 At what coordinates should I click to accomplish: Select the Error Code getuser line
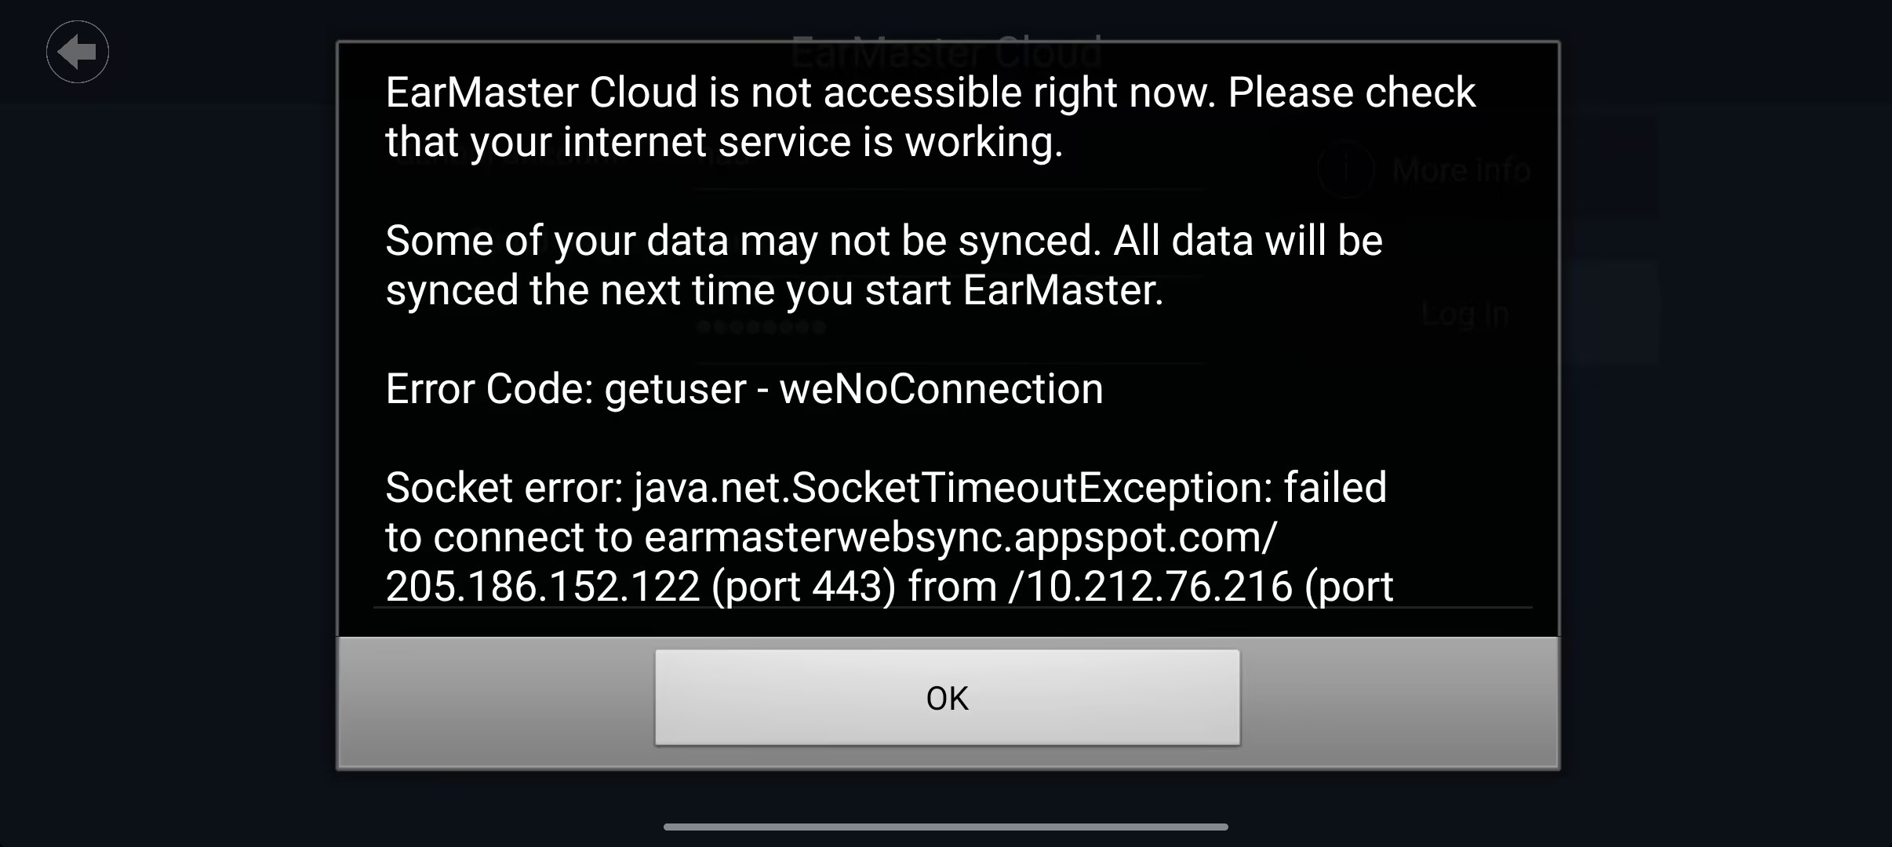click(744, 389)
